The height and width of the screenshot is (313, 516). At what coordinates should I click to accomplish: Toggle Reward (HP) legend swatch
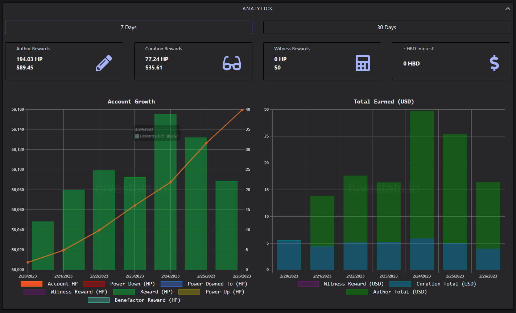tap(124, 292)
